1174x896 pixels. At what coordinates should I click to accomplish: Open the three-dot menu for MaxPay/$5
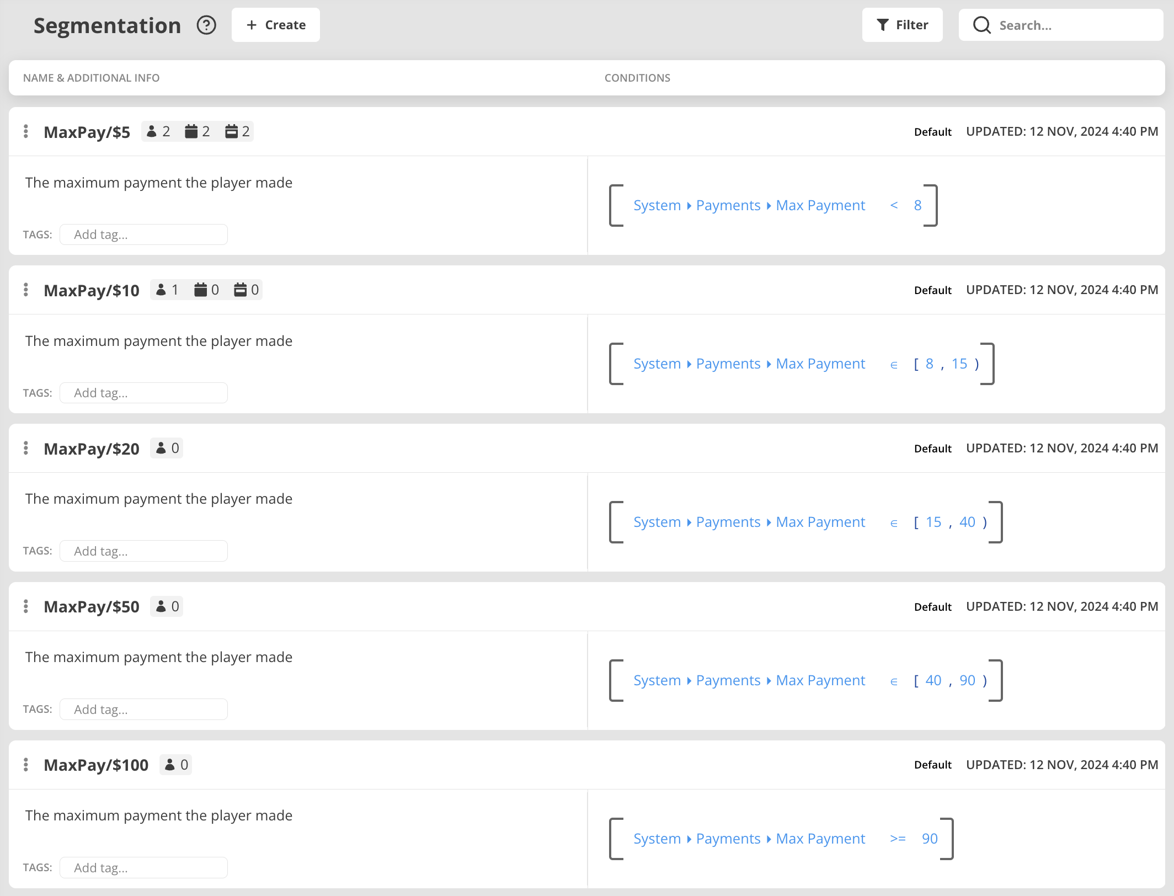coord(26,131)
